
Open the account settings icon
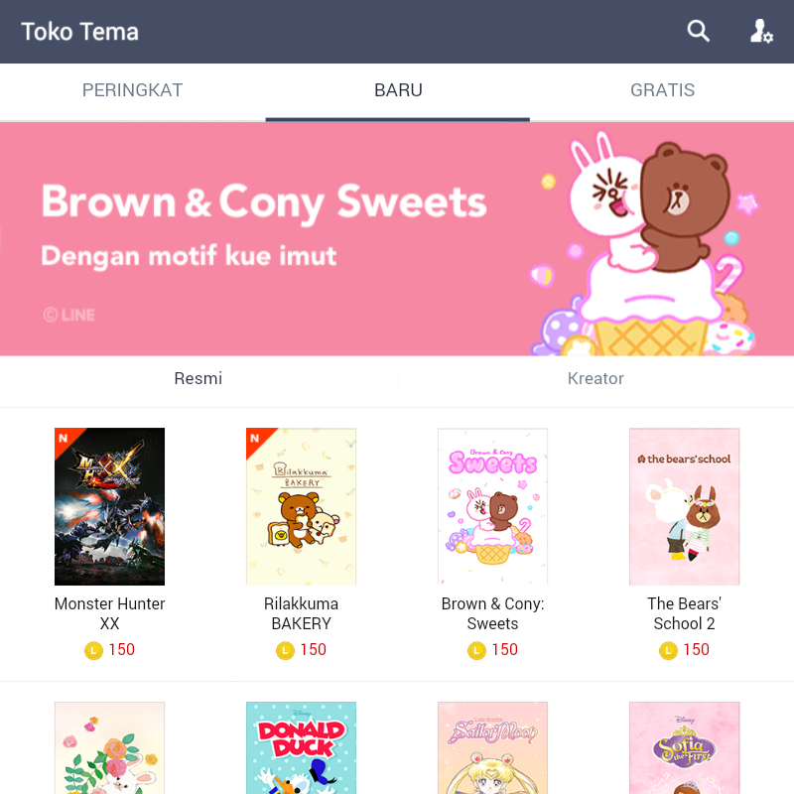[x=761, y=32]
